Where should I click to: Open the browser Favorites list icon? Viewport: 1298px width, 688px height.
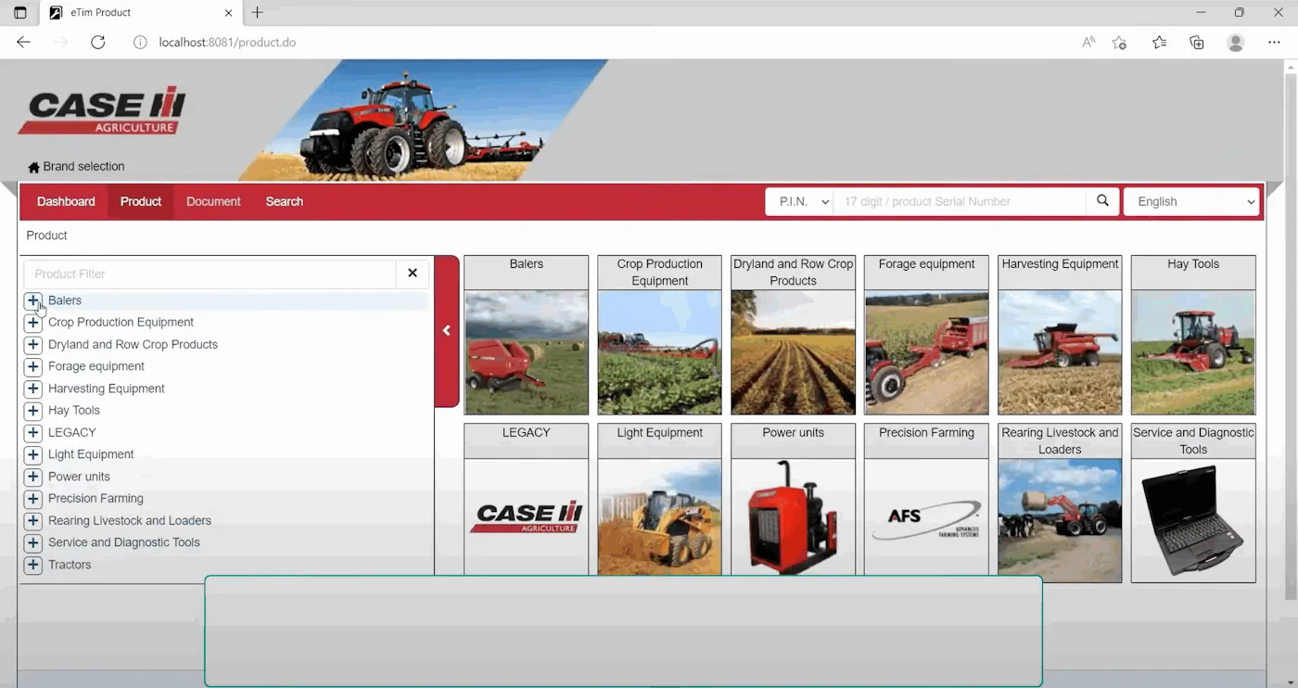[x=1159, y=43]
